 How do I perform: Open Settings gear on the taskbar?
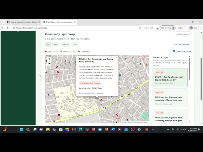click(139, 130)
